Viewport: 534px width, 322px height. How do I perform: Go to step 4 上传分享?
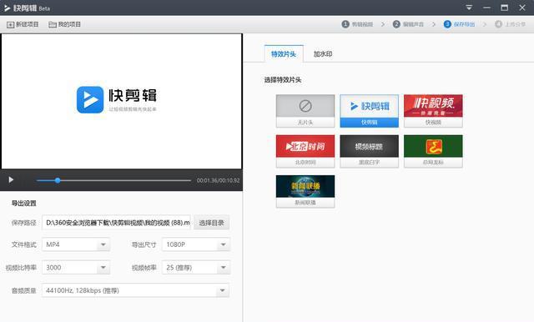click(510, 24)
